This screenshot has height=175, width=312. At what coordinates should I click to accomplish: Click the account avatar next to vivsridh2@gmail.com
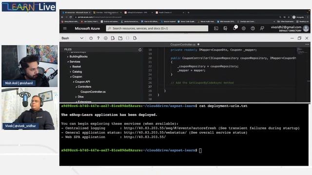coord(306,29)
